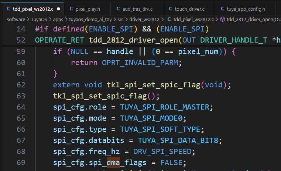Click the C file icon on aud_tras_drv.c tab
This screenshot has height=171, width=281.
pyautogui.click(x=118, y=9)
